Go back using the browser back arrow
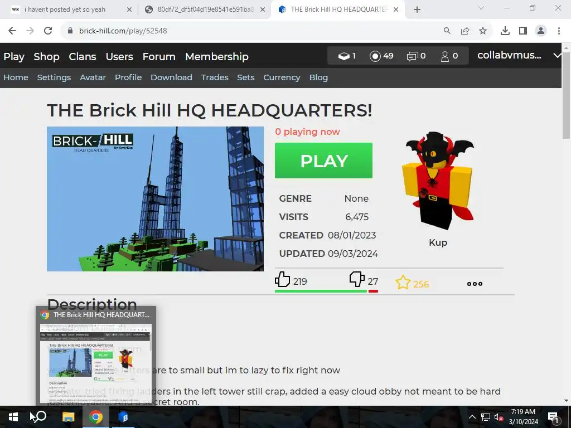571x428 pixels. [12, 31]
